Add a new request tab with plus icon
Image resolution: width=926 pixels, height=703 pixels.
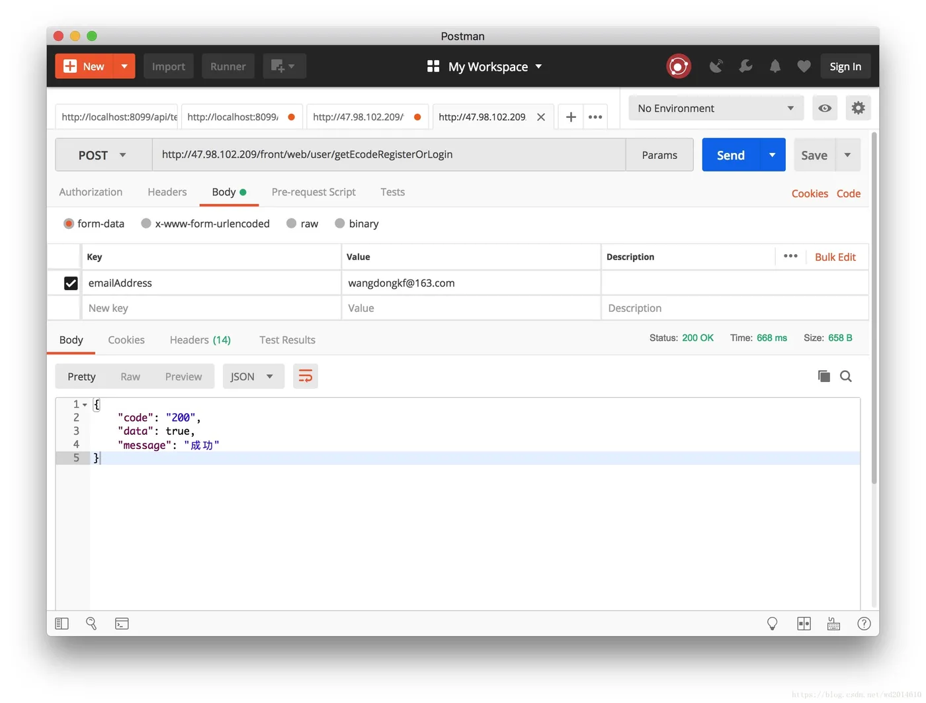tap(571, 117)
